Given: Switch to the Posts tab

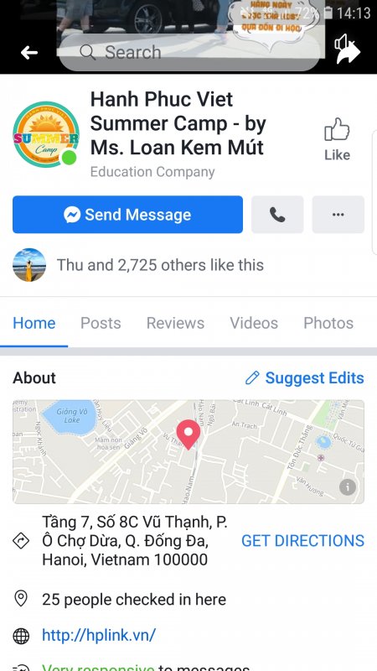Looking at the screenshot, I should point(101,323).
